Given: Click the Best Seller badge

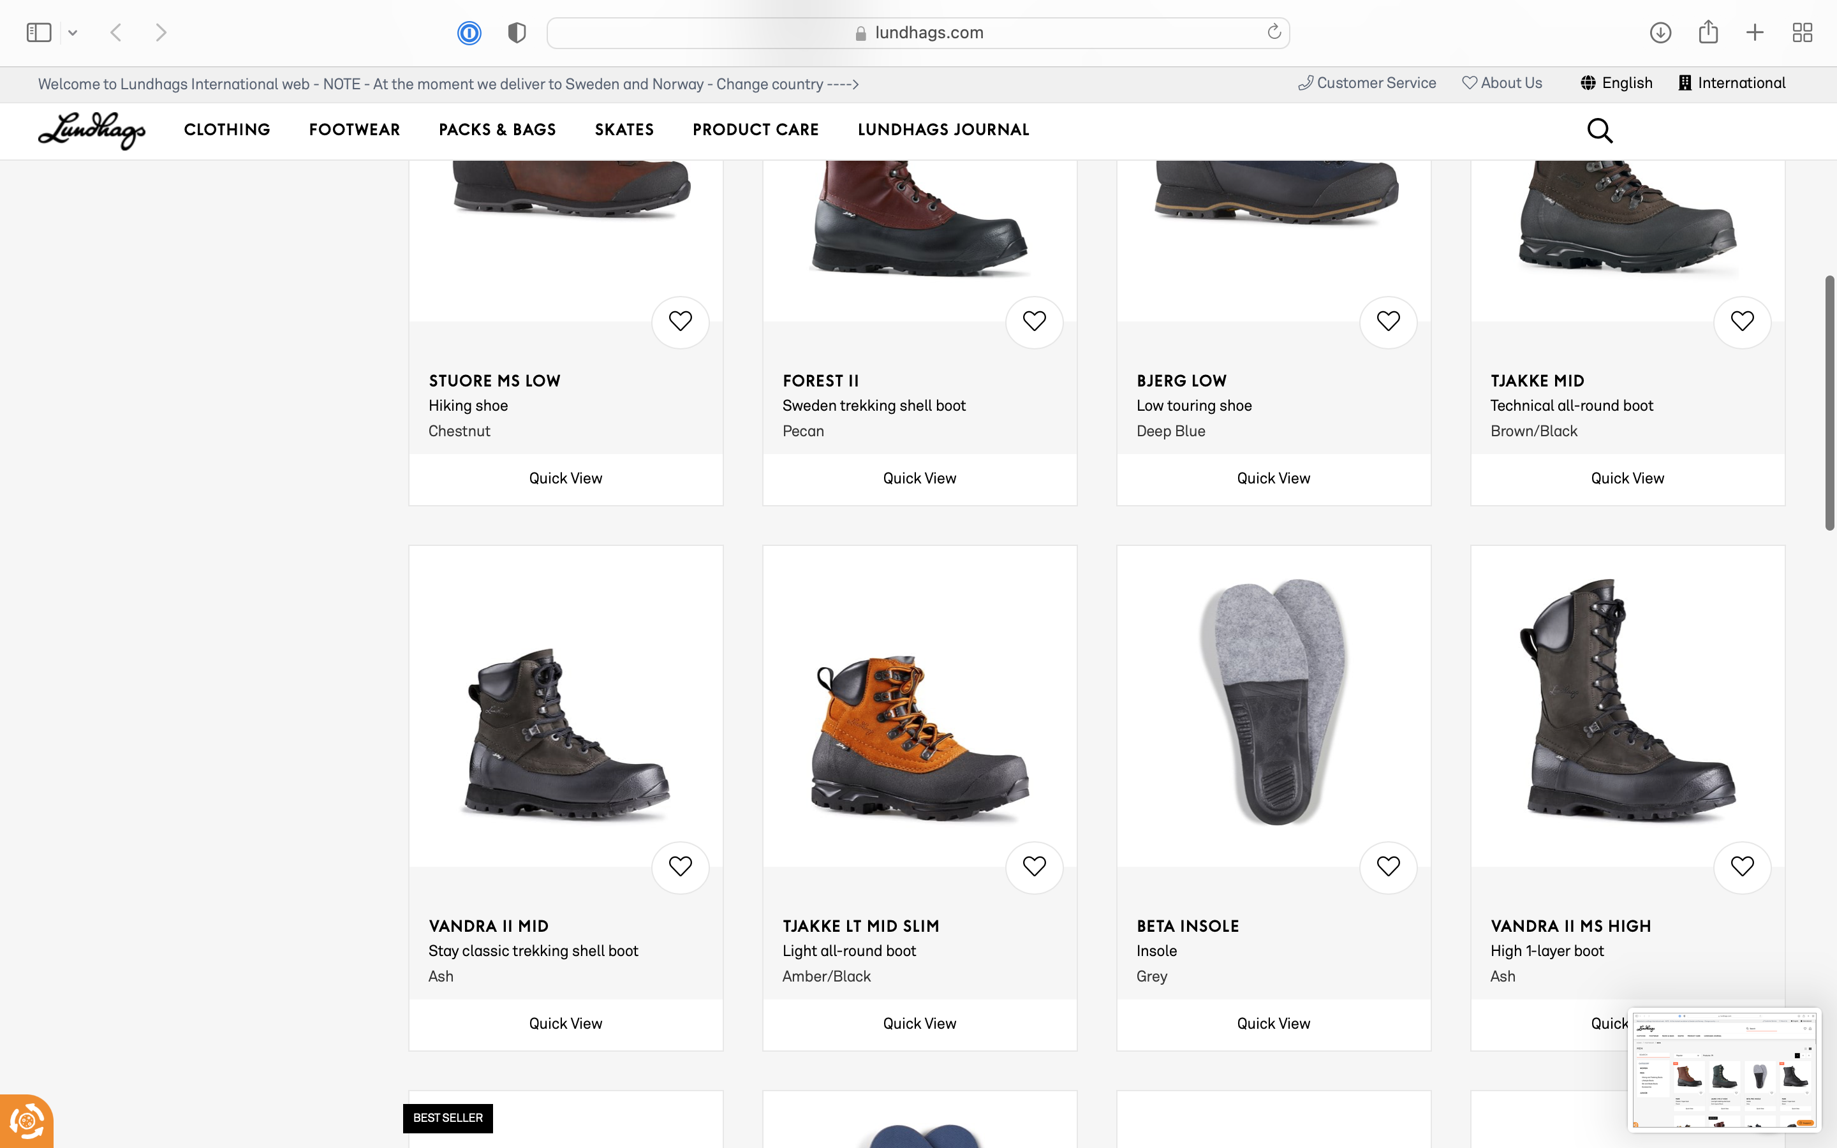Looking at the screenshot, I should point(448,1119).
